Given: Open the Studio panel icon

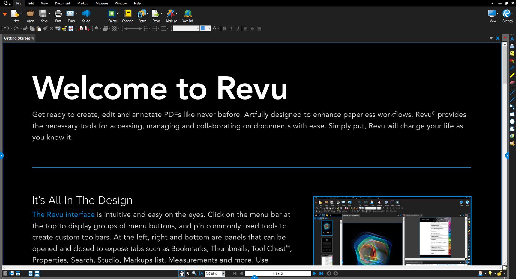Looking at the screenshot, I should pos(86,14).
